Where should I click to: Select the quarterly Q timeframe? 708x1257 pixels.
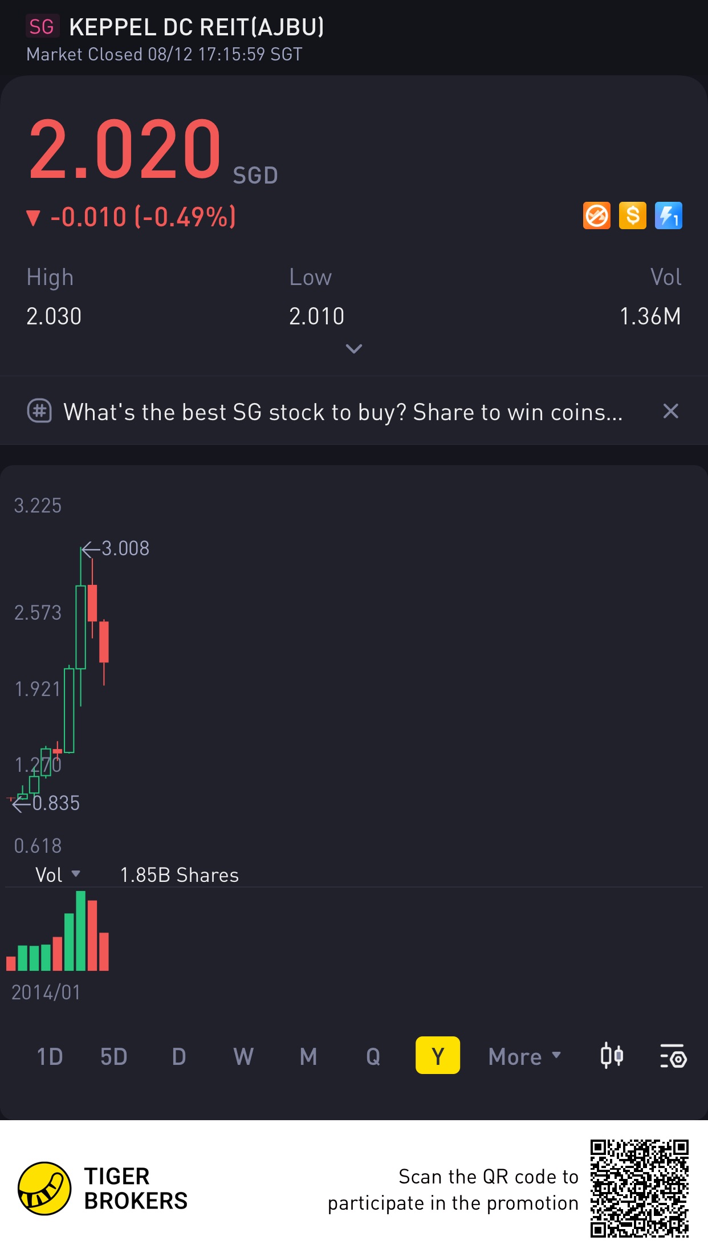(373, 1056)
